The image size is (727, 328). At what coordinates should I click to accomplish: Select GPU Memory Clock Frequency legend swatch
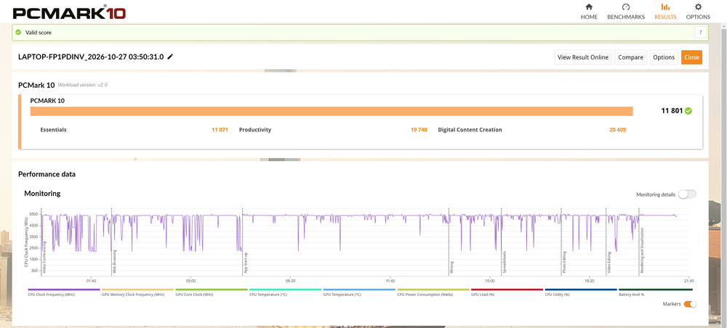(x=137, y=290)
